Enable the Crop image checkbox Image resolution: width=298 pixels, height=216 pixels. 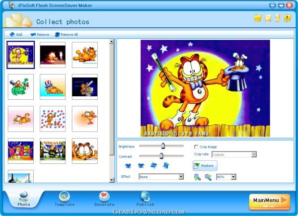[x=196, y=147]
